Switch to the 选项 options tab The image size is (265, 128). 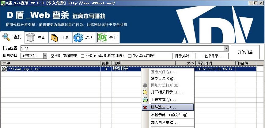[x=84, y=37]
